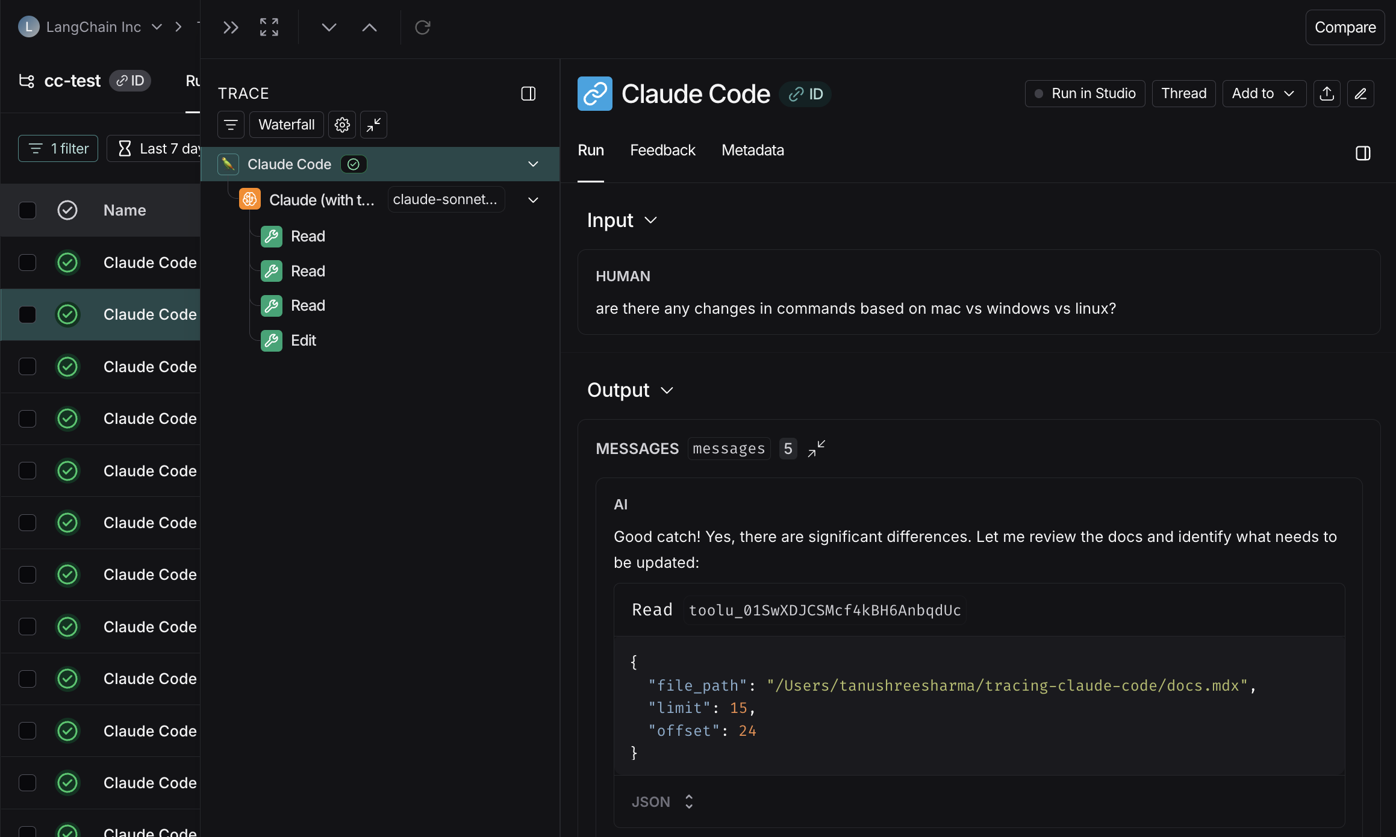Click the Compare button

[1345, 27]
